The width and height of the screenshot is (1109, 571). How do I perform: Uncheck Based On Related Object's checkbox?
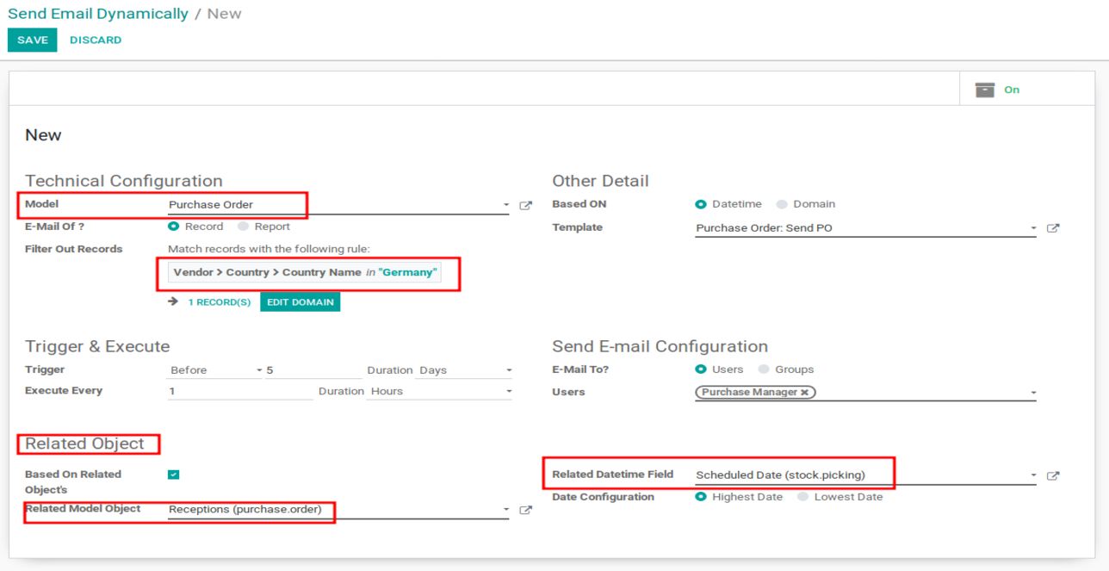click(173, 475)
